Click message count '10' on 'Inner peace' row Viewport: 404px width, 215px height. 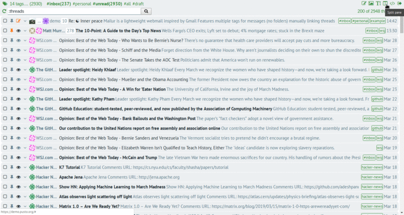[64, 21]
